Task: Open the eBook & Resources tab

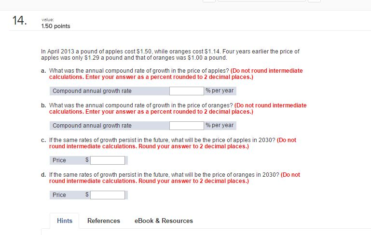Action: coord(164,221)
